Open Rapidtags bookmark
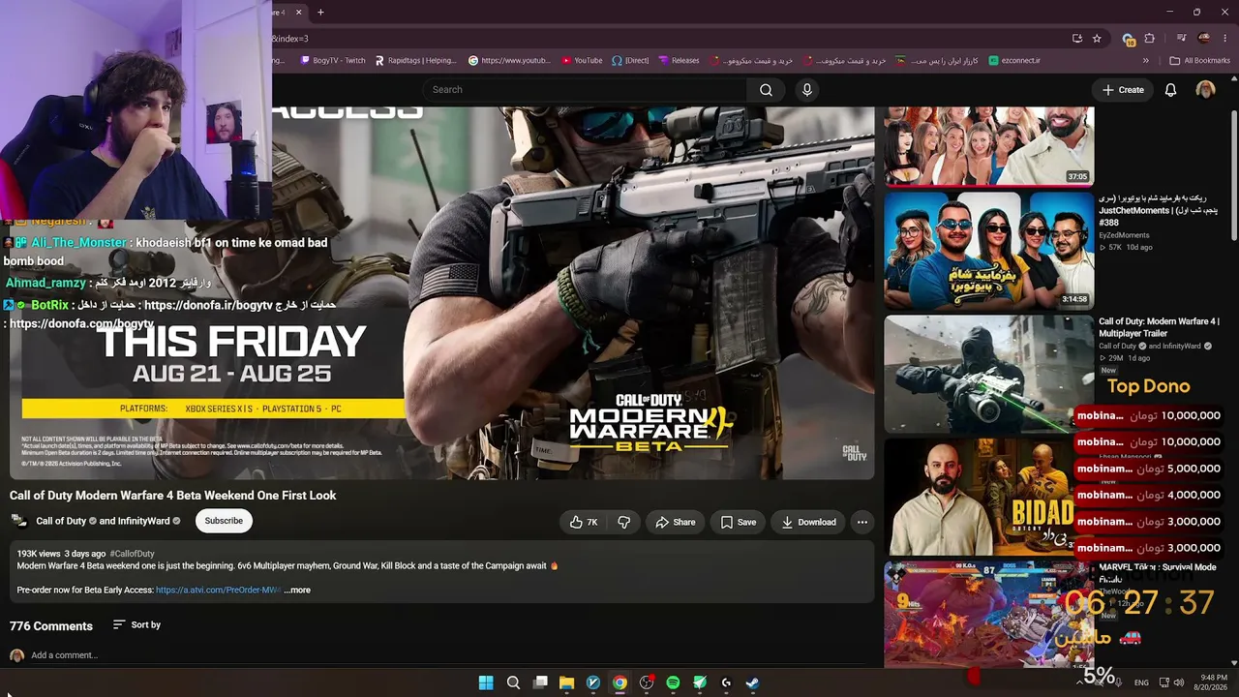 415,61
